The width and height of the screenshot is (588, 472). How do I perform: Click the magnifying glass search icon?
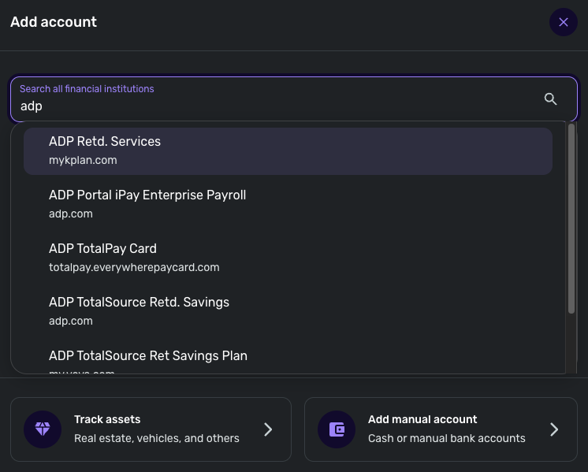click(x=550, y=98)
